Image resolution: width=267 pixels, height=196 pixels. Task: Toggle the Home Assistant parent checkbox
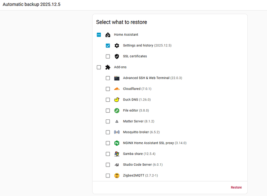(x=99, y=35)
